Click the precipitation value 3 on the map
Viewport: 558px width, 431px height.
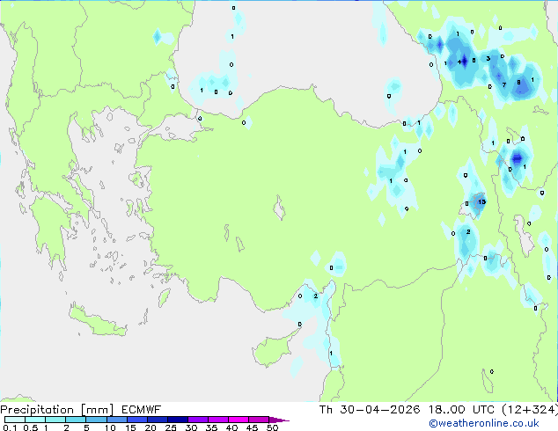488,59
